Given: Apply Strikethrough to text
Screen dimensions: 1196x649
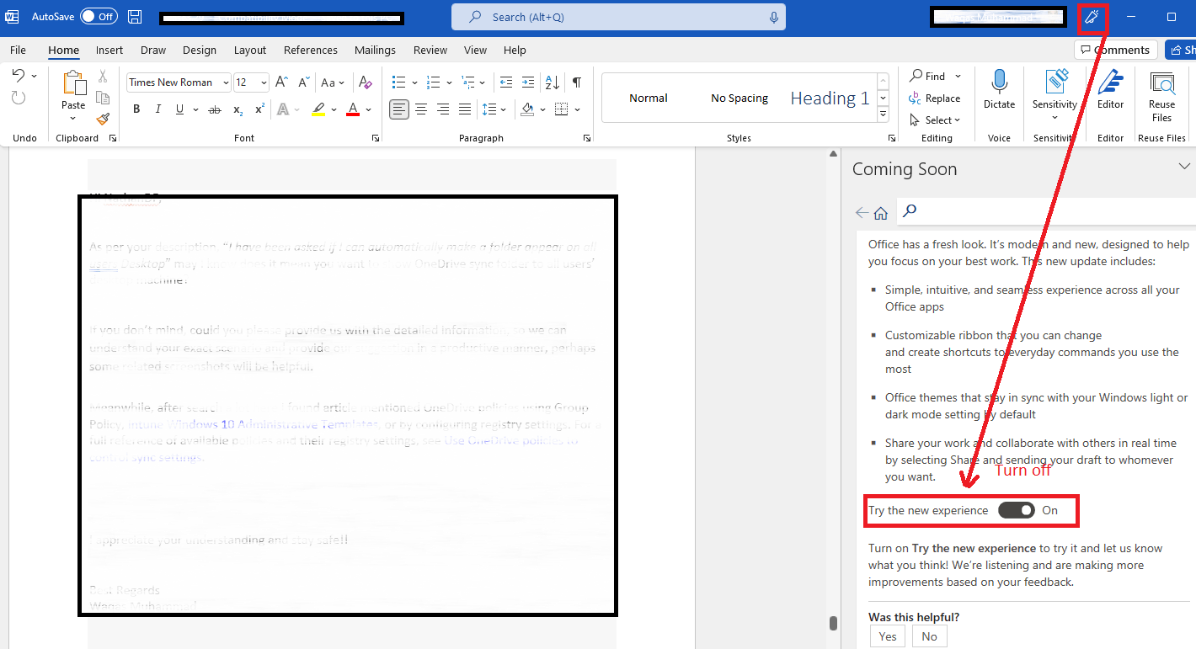Looking at the screenshot, I should click(215, 109).
